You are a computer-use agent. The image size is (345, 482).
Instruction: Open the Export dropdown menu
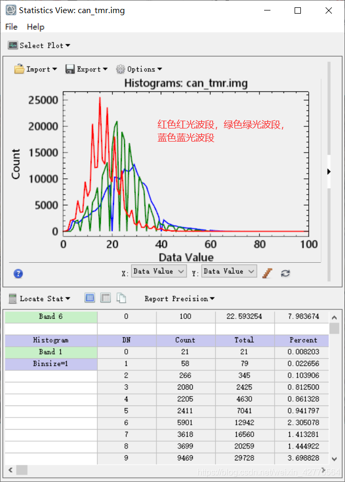point(87,69)
